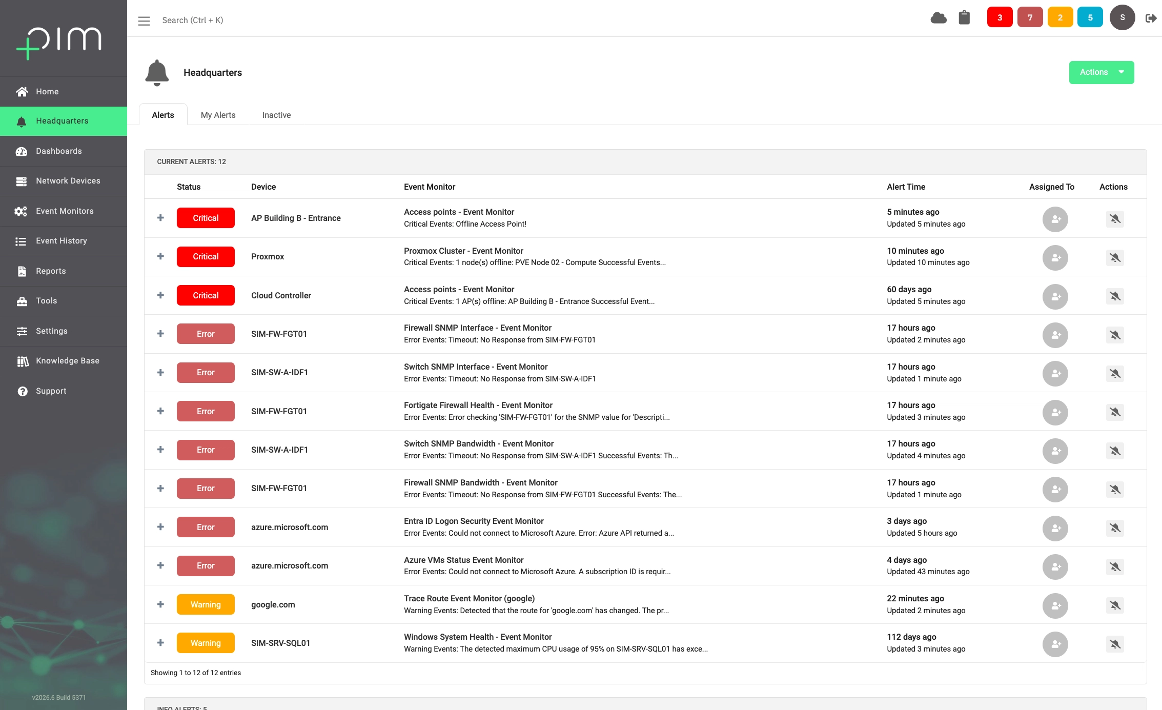Mute the Firewall SNMP Bandwidth alert

[1115, 490]
